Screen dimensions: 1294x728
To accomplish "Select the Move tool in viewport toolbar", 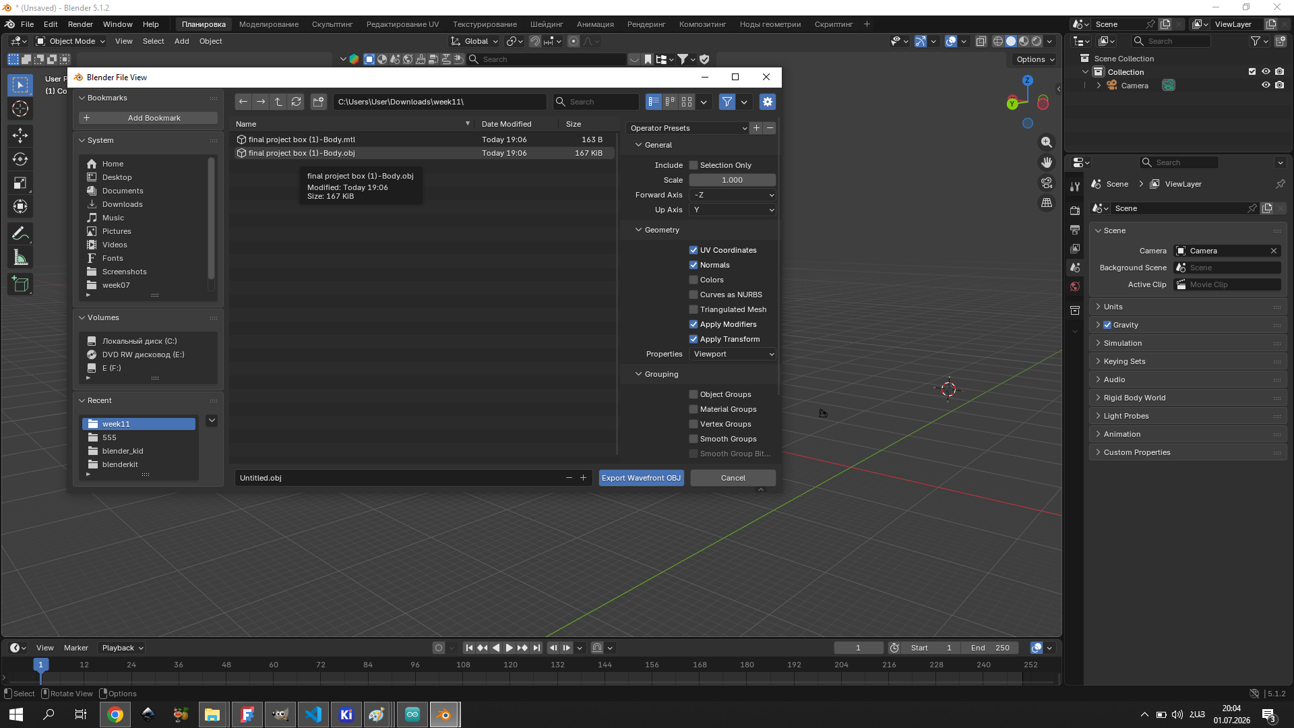I will pos(20,135).
